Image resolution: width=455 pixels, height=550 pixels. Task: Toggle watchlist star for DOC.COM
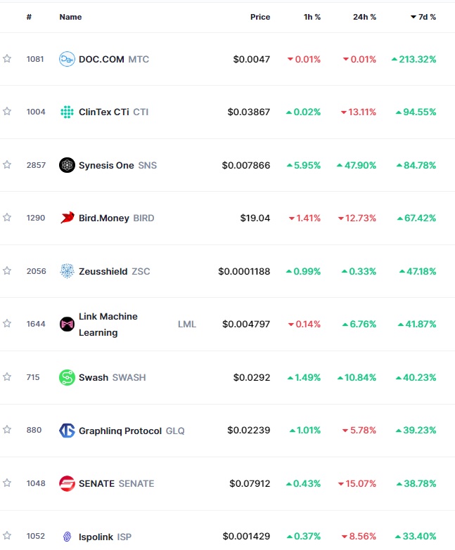[x=7, y=58]
